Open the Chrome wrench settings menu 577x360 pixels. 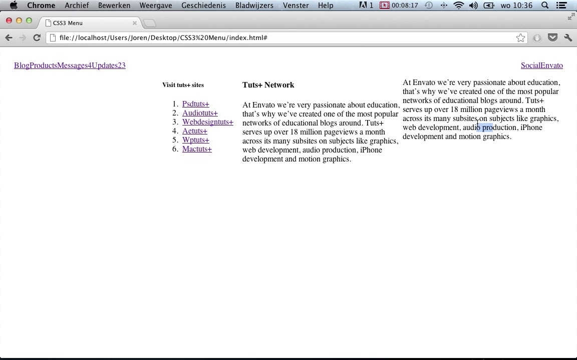[568, 37]
